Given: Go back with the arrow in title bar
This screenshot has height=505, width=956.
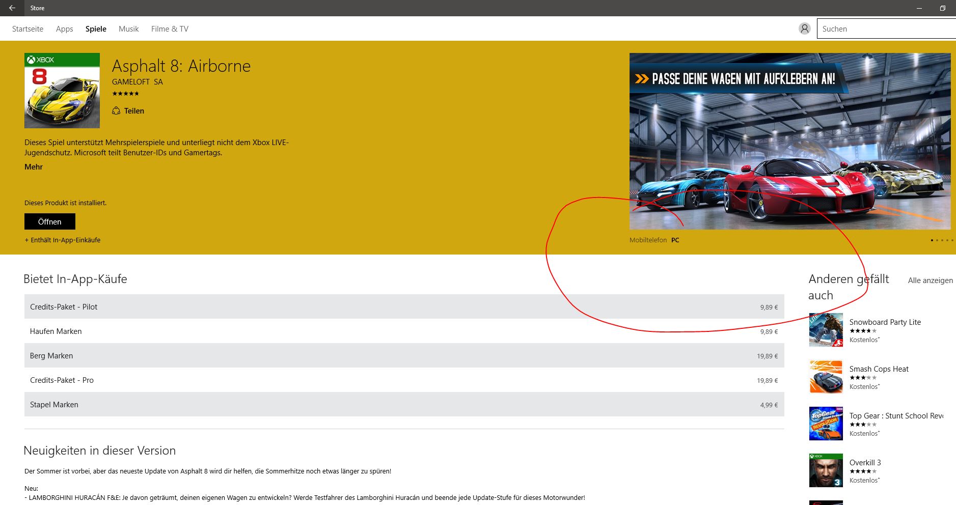Looking at the screenshot, I should pos(12,8).
